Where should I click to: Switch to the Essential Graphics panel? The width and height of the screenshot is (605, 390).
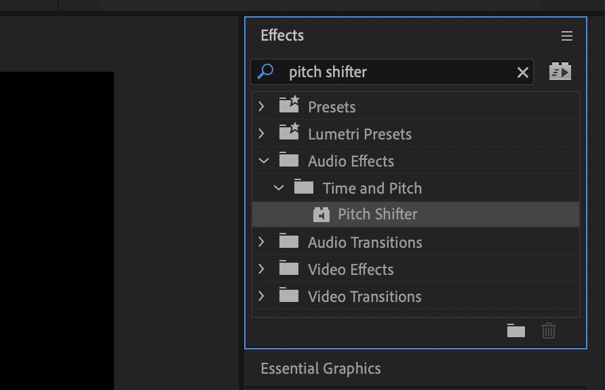click(320, 368)
